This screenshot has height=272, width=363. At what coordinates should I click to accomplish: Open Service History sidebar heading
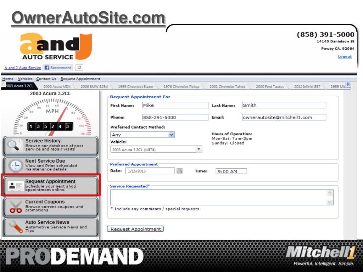[x=43, y=141]
